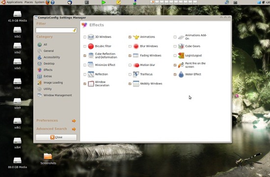
Task: Enable the Cube Gears checkbox
Action: pyautogui.click(x=175, y=46)
